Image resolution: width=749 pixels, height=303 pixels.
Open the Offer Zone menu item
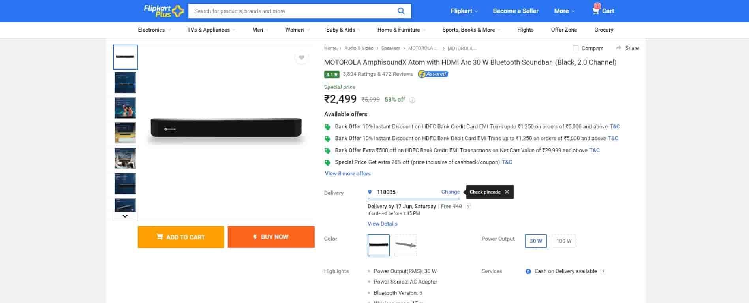coord(563,30)
